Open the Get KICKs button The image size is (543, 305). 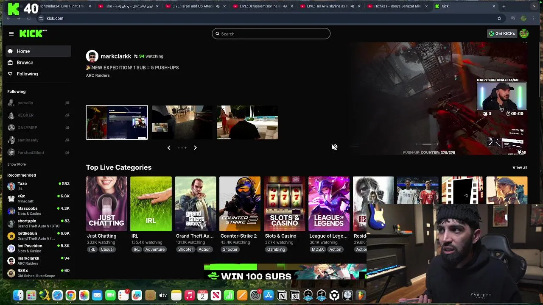(x=502, y=33)
